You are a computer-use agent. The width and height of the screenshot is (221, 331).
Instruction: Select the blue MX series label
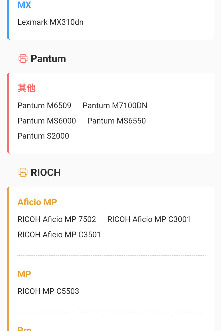coord(24,5)
